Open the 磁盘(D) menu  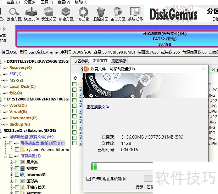point(13,2)
